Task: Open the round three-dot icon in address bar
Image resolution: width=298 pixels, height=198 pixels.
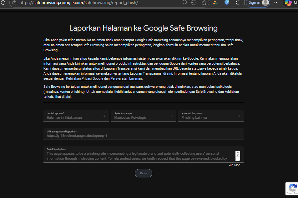Action: [x=194, y=3]
